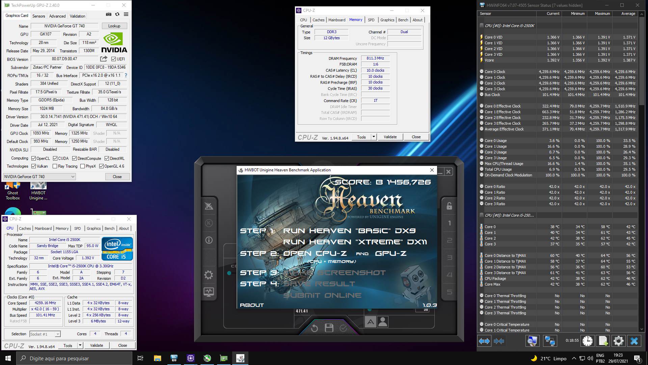Show hidden system tray icons chevron
Screen dimensions: 648x365
click(x=574, y=359)
